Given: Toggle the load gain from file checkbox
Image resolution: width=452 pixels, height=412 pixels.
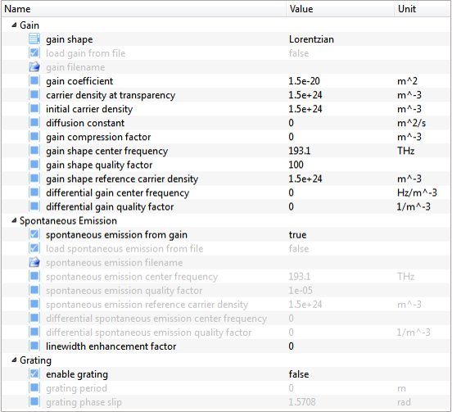Looking at the screenshot, I should coord(34,52).
